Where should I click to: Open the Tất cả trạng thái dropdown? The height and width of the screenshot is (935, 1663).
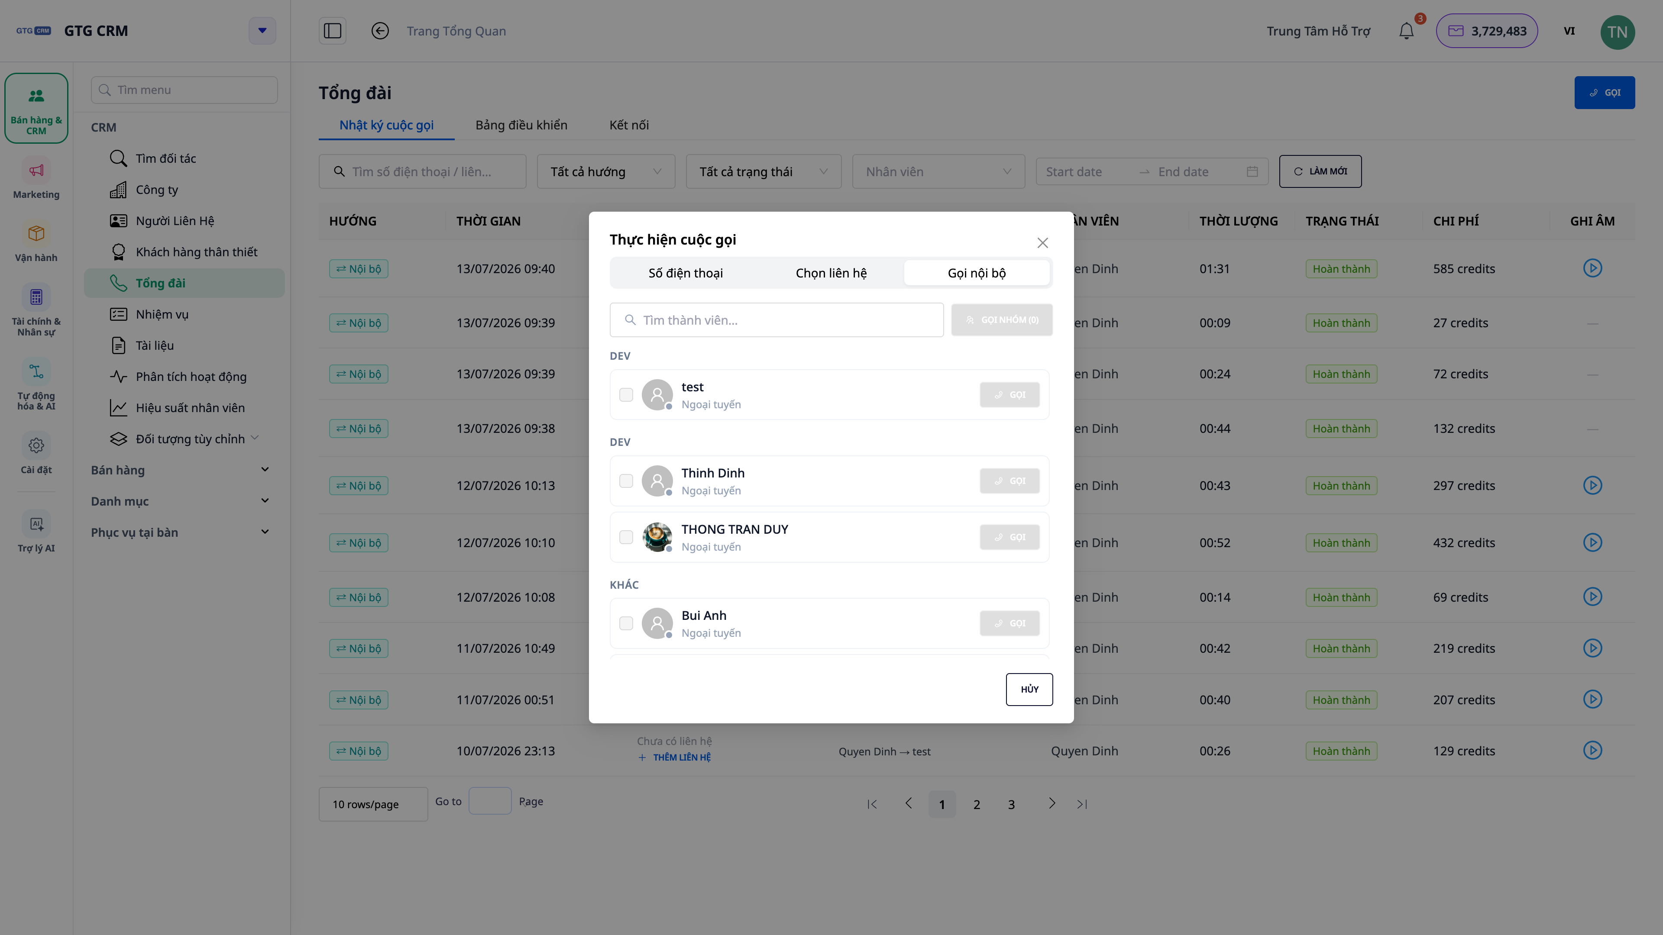coord(764,172)
